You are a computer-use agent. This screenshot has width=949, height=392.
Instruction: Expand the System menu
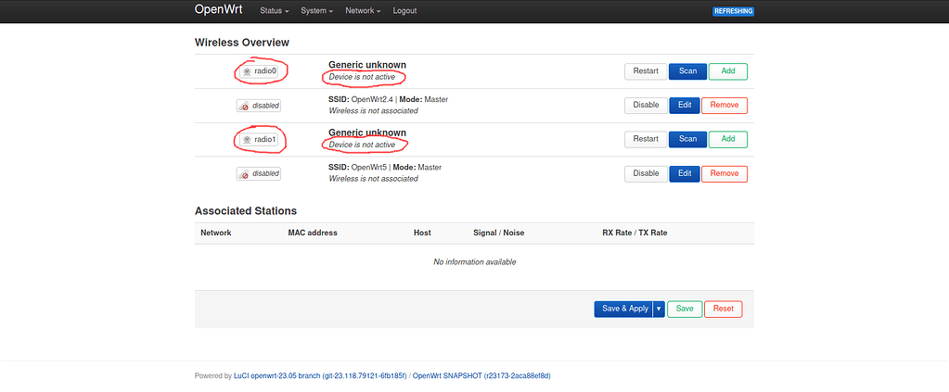tap(318, 10)
